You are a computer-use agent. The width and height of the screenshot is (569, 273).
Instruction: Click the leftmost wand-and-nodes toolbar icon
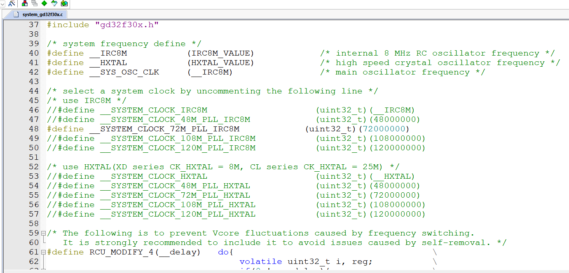11,3
